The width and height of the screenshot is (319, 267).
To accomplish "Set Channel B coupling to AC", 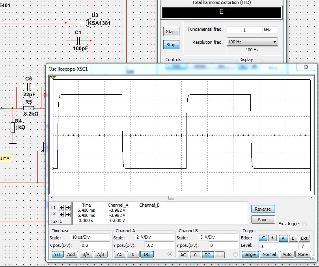I will pos(183,255).
